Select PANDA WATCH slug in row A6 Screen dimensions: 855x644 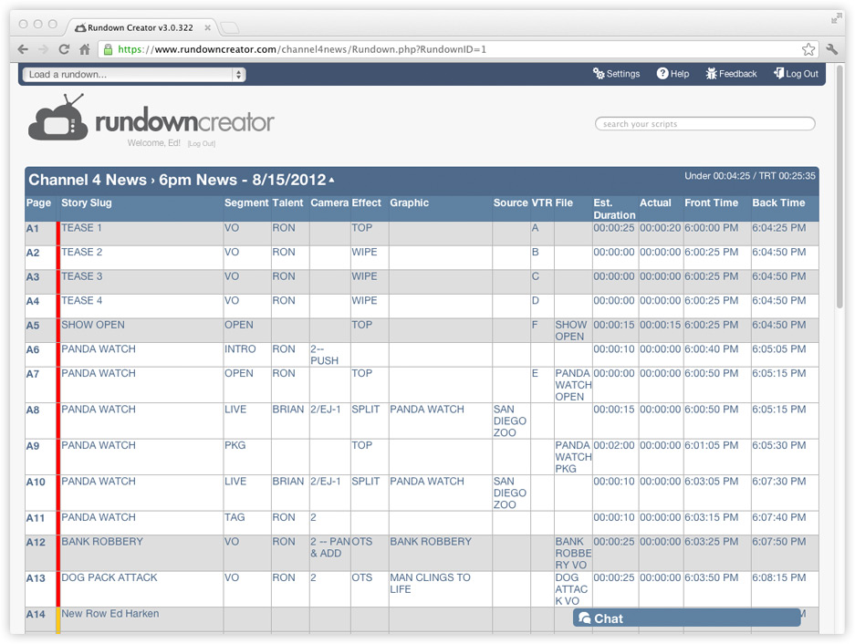tap(99, 349)
